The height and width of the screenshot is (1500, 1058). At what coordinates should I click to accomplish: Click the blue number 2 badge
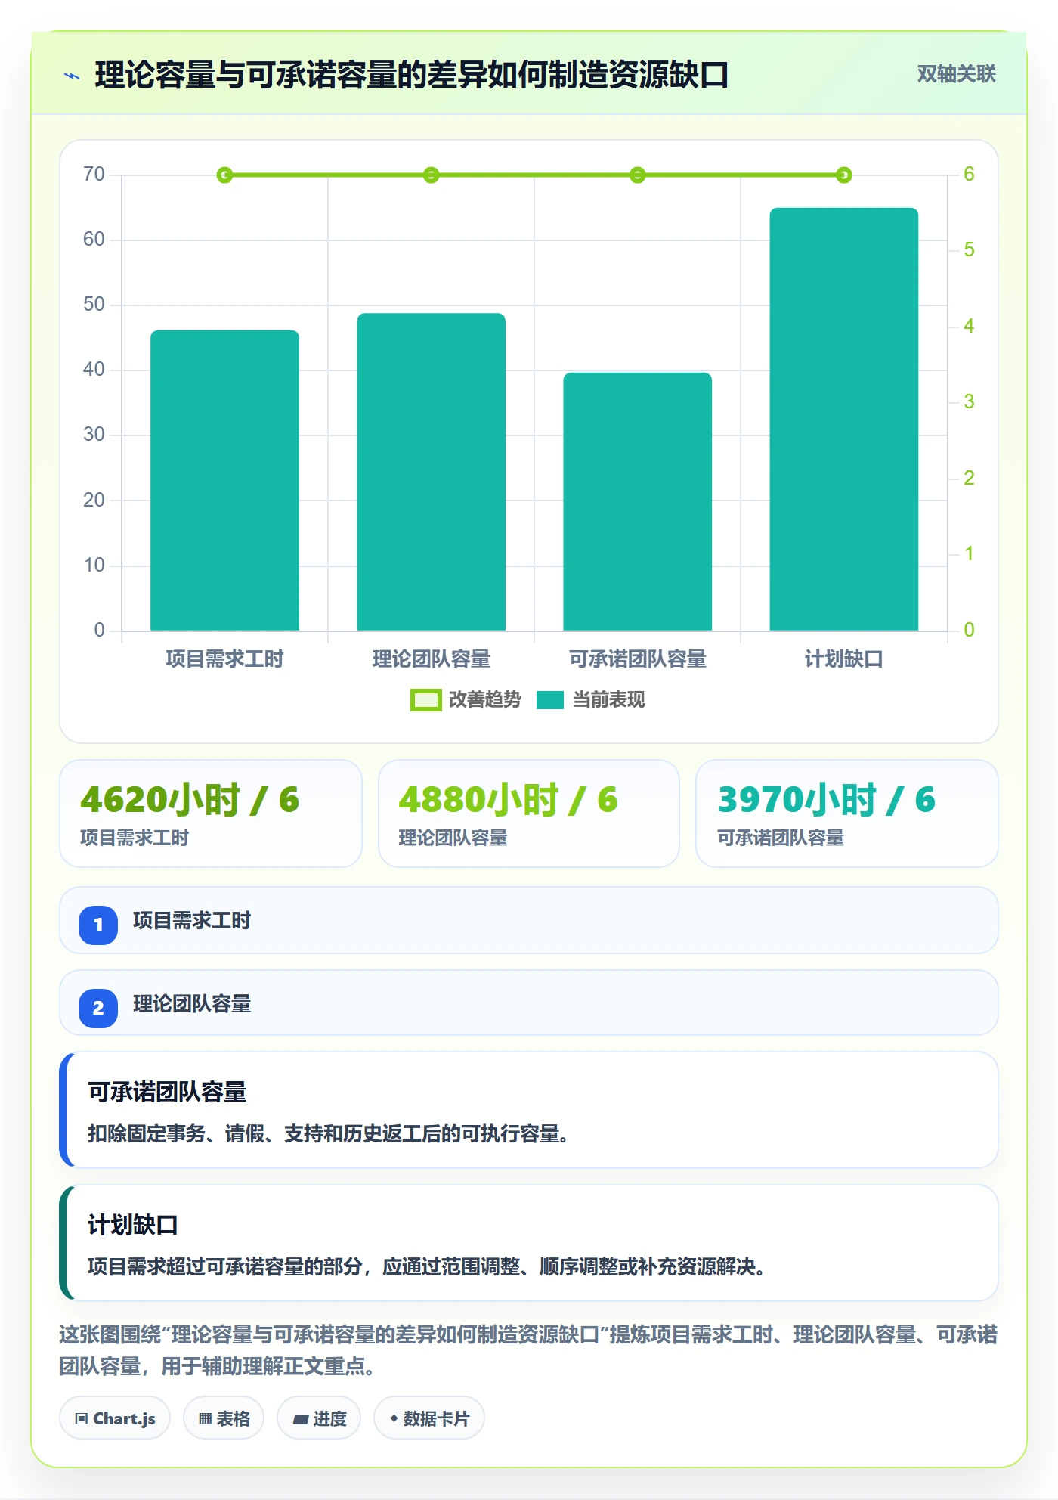pos(98,1008)
